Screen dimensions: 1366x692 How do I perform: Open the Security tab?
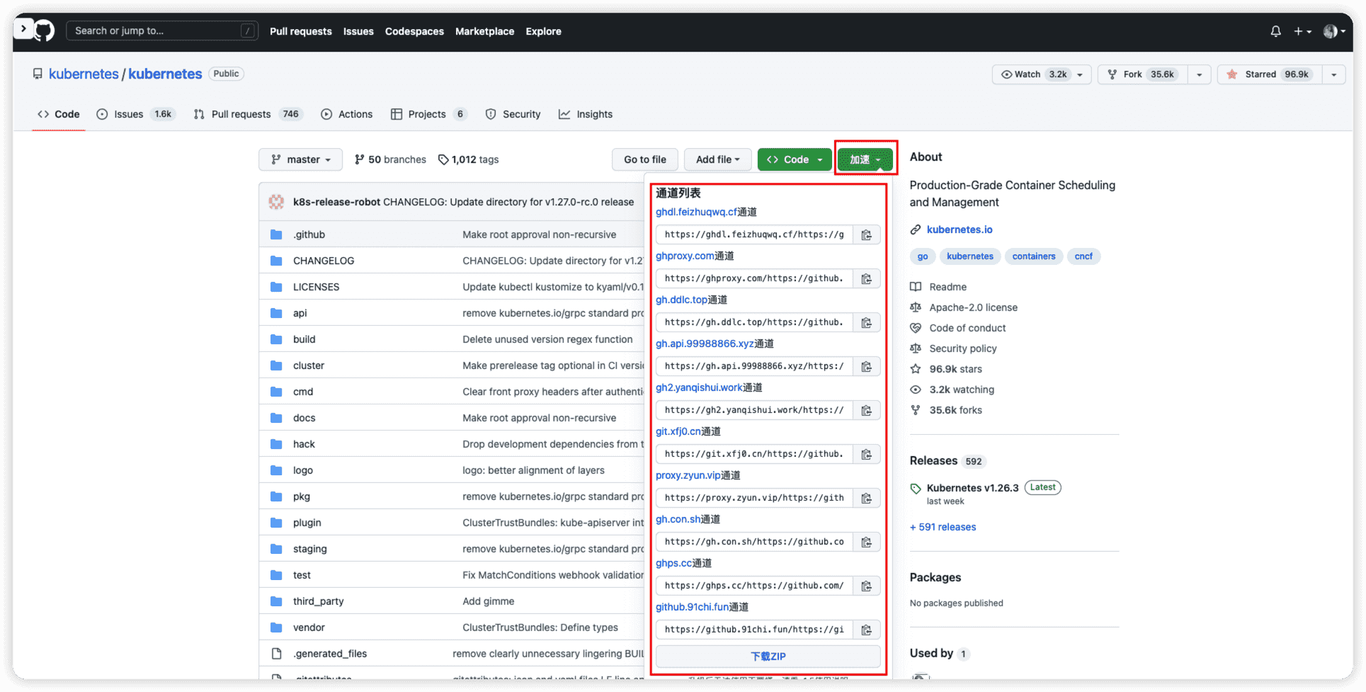click(513, 114)
